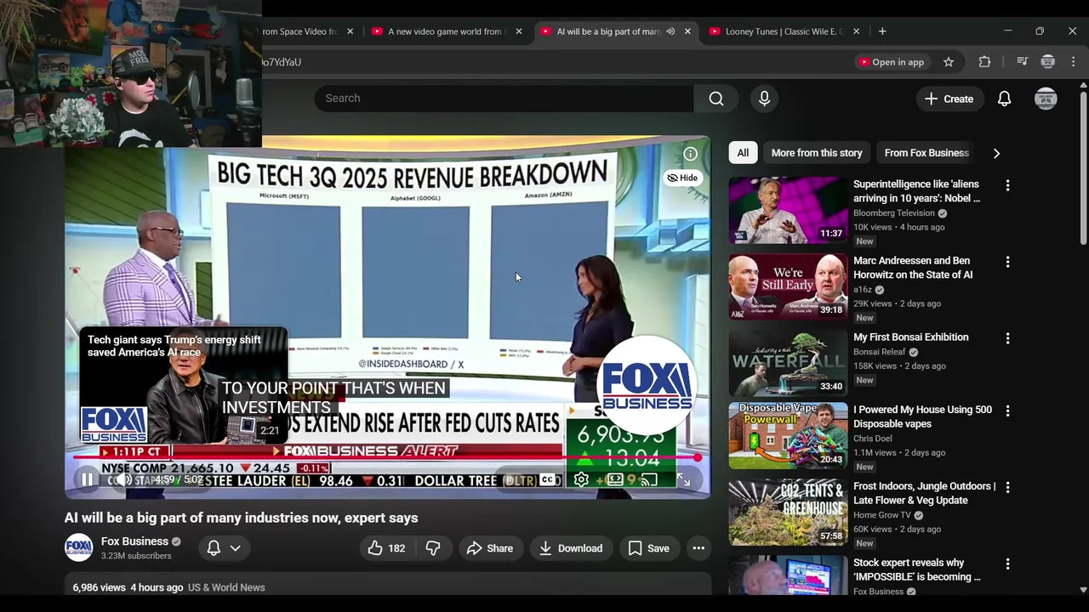Click the page vertical scrollbar
Image resolution: width=1089 pixels, height=612 pixels.
pyautogui.click(x=1083, y=170)
